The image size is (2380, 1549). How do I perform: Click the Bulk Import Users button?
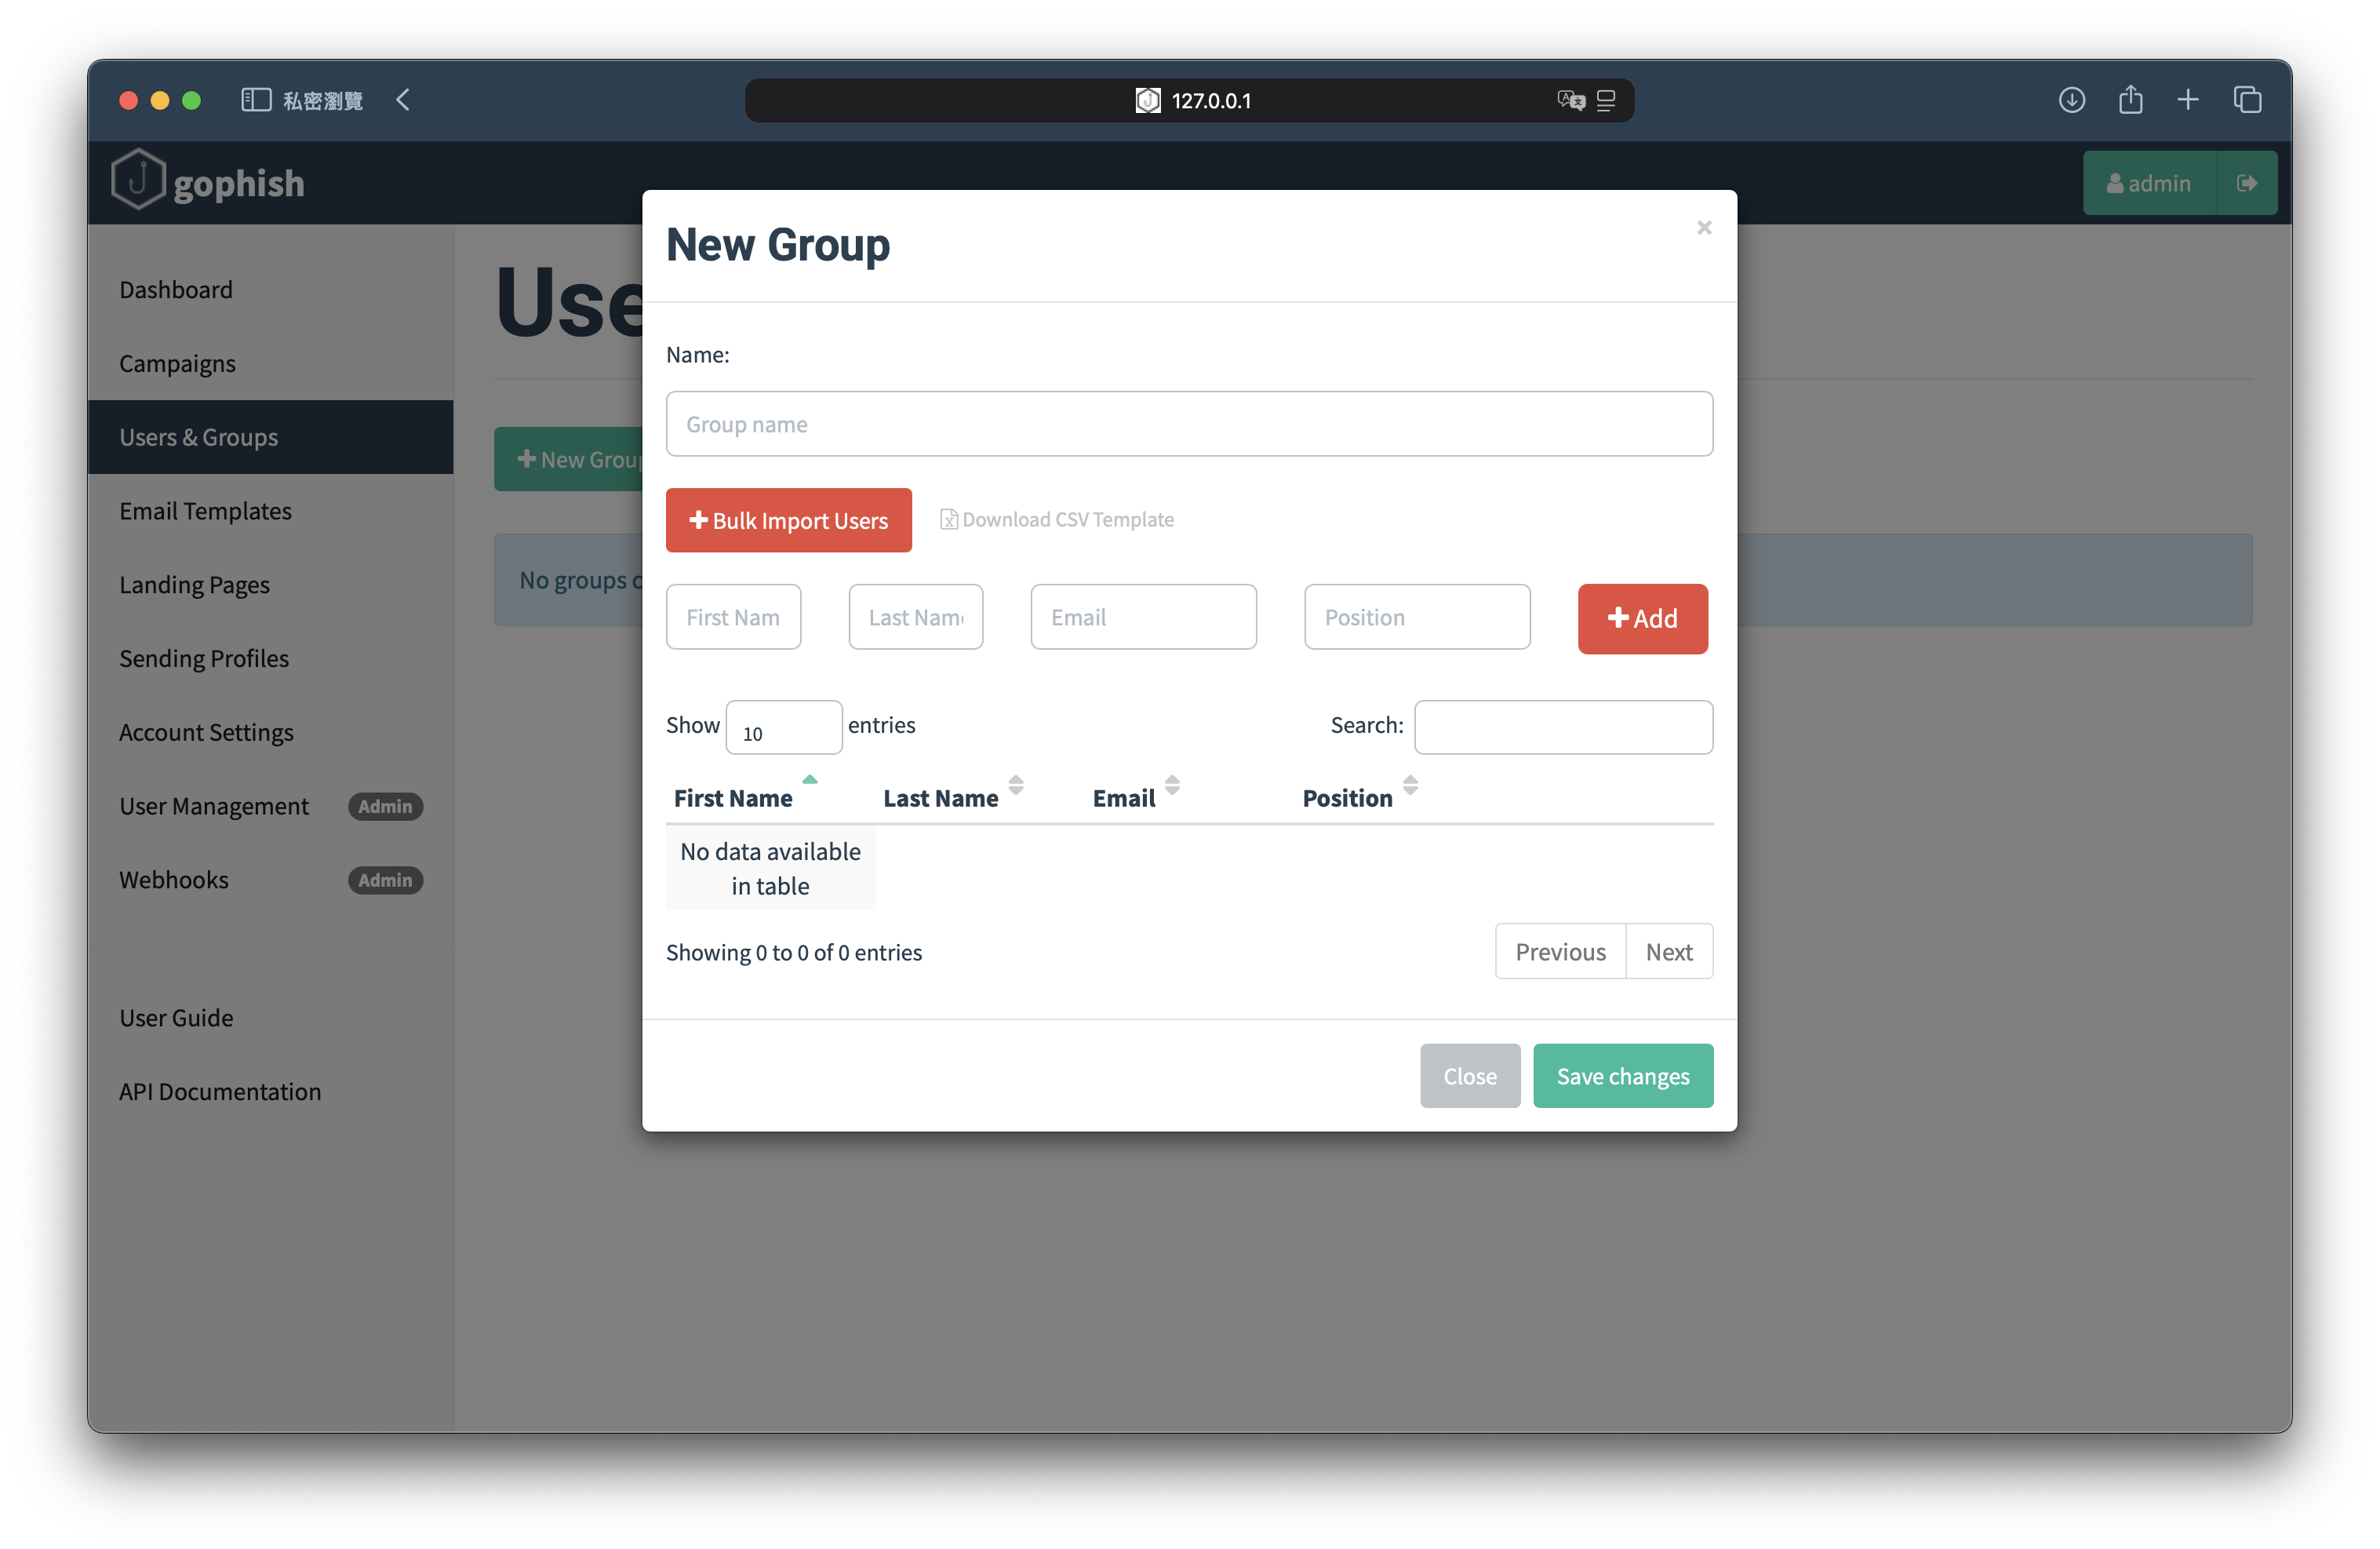pos(788,519)
